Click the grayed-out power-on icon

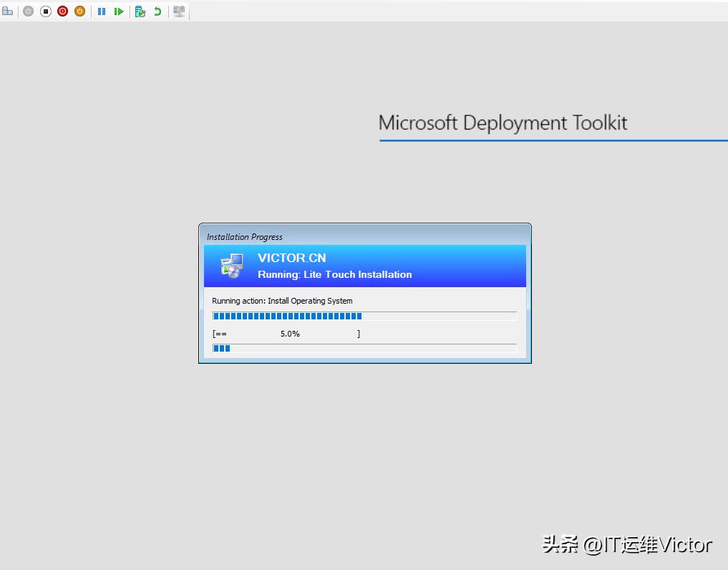pyautogui.click(x=28, y=11)
